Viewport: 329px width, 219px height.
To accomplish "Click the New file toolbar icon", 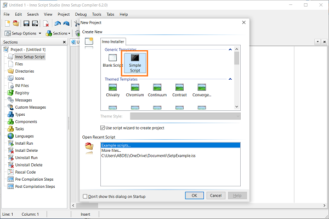I will click(x=7, y=23).
